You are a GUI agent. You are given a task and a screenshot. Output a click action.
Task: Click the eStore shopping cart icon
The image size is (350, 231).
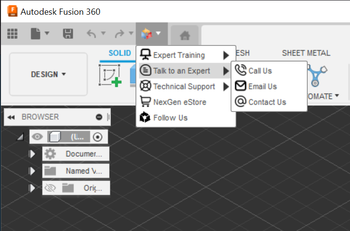(146, 102)
